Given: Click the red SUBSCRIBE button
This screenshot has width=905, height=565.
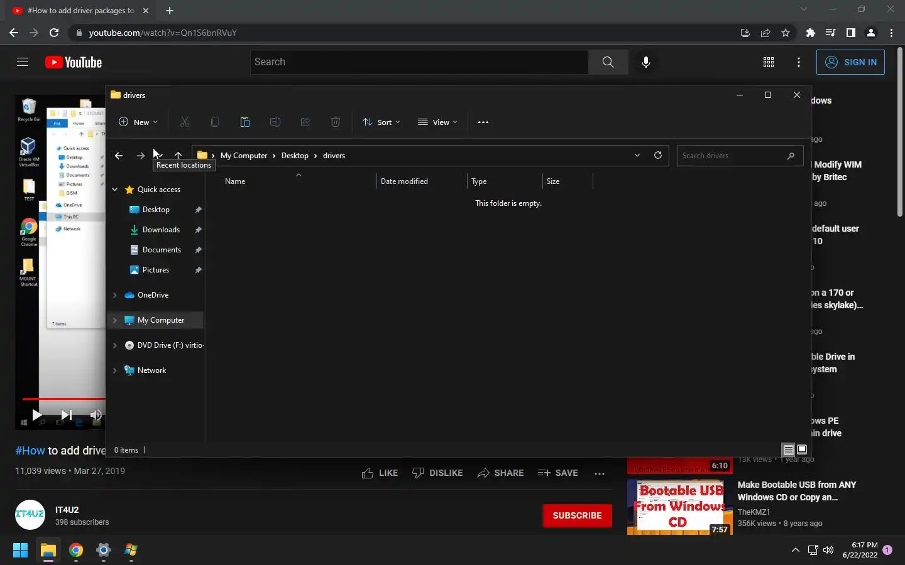Looking at the screenshot, I should (x=577, y=515).
